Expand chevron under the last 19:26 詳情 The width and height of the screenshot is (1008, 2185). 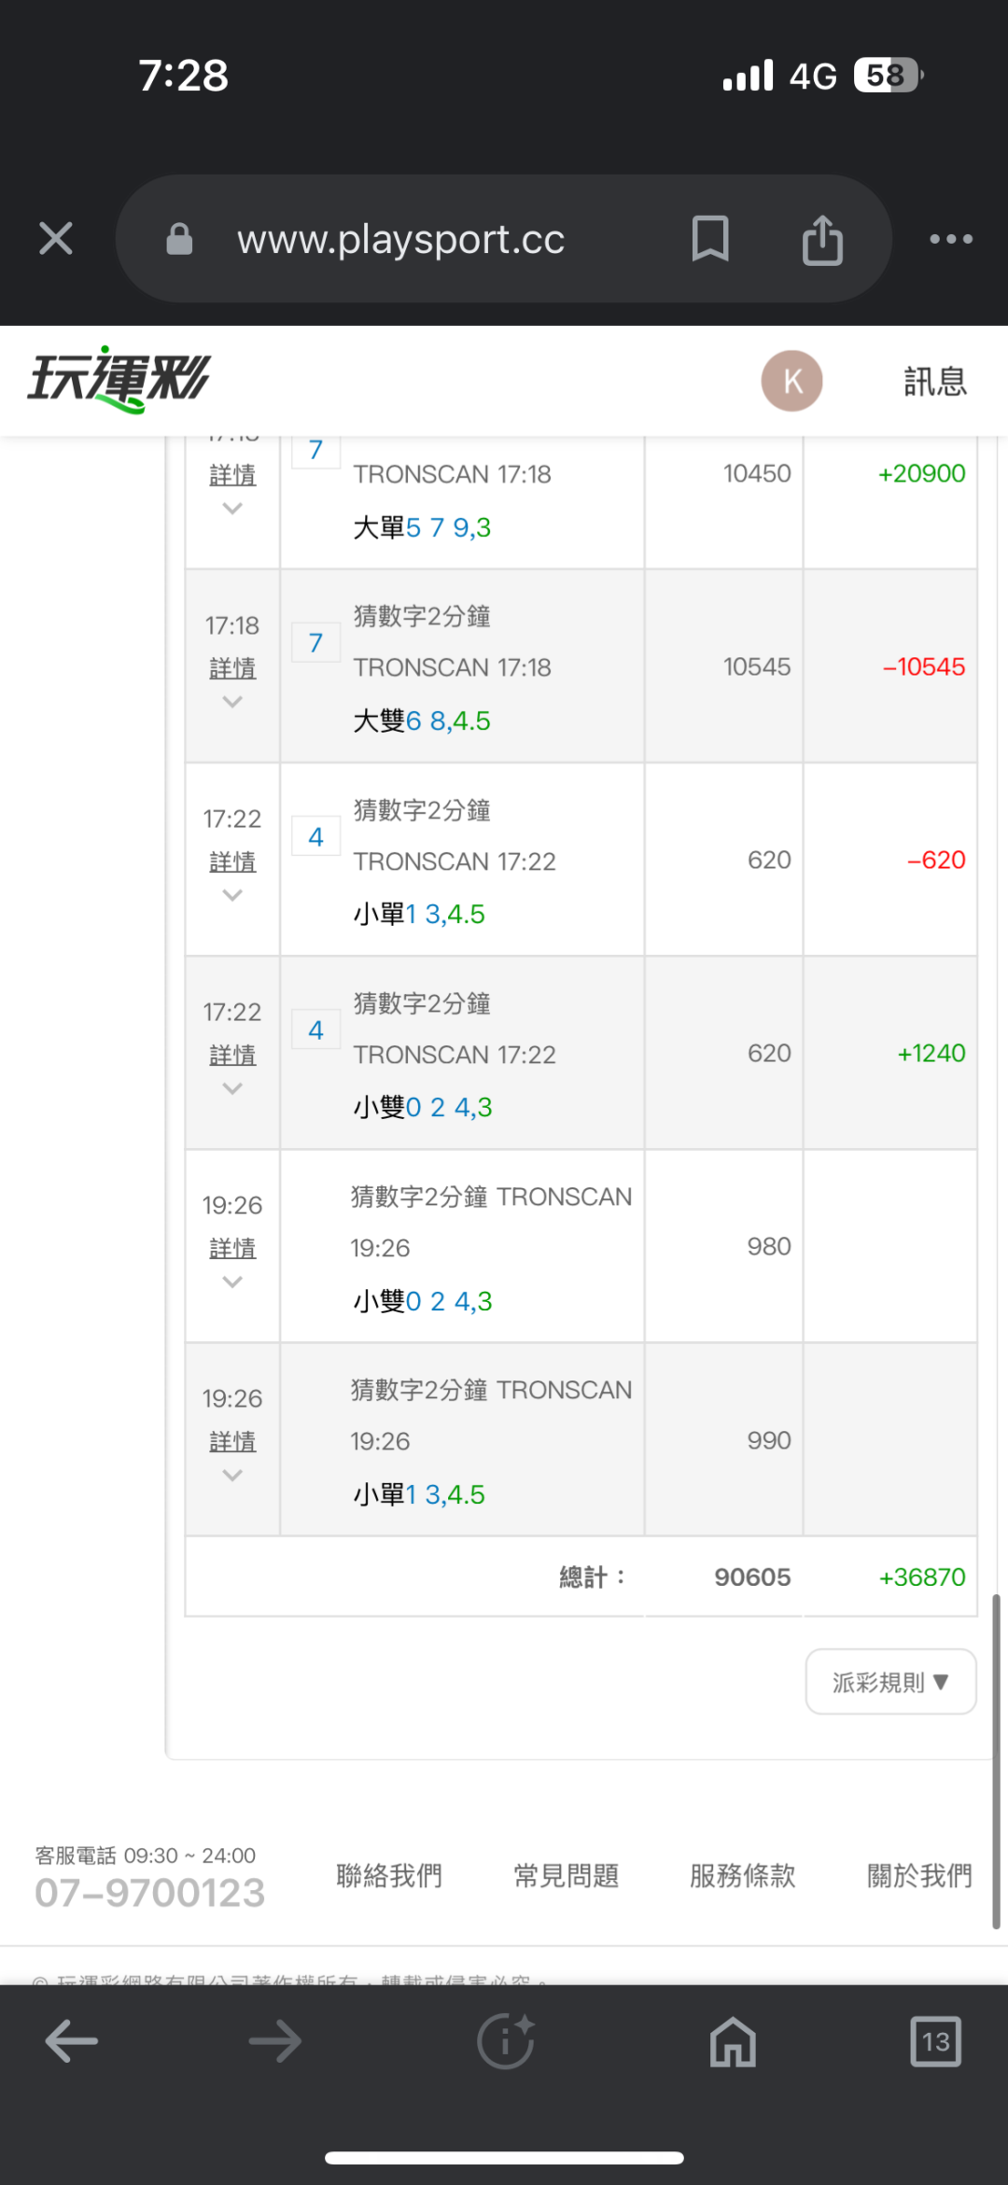(232, 1476)
